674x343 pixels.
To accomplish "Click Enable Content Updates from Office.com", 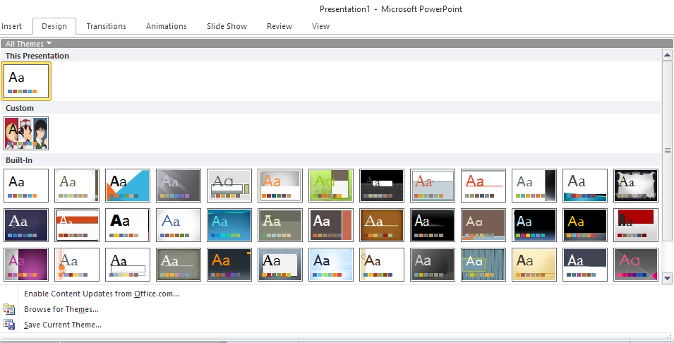I will point(102,294).
